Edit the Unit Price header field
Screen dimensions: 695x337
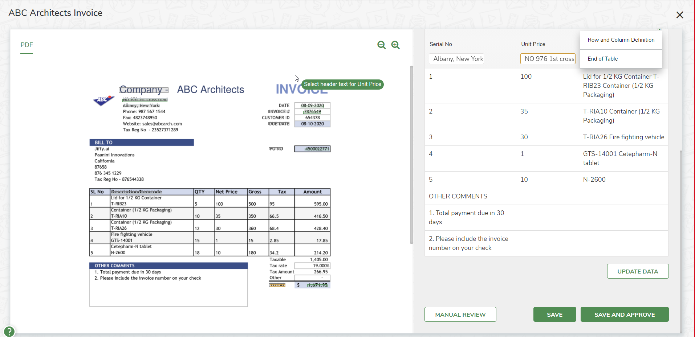click(x=548, y=59)
